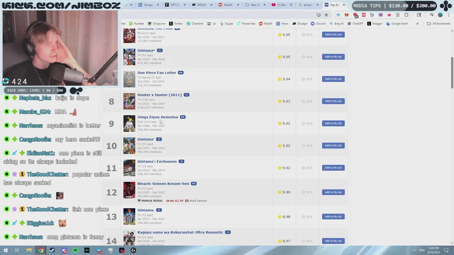Viewport: 454px width, 255px height.
Task: Open Logitech G Hub from the taskbar
Action: (133, 250)
